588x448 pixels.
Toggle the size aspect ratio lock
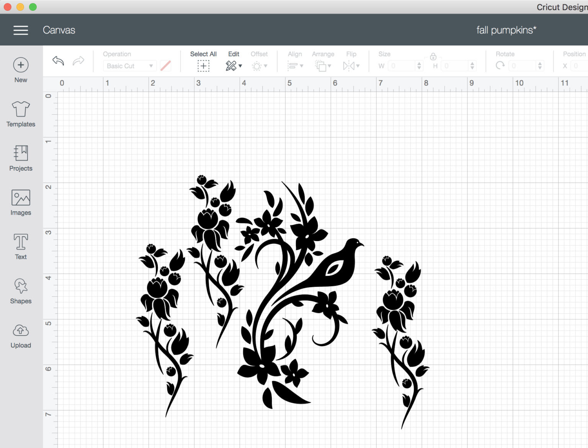pos(433,56)
